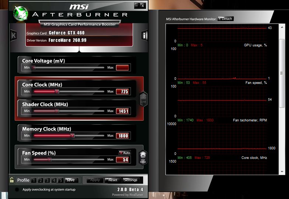
Task: Toggle the profile lock padlock icon
Action: pos(12,180)
